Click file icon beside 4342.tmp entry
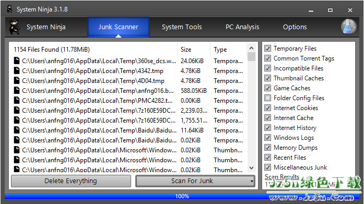 (x=17, y=71)
